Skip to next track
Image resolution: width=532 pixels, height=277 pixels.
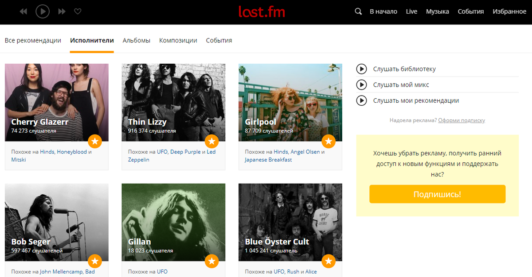coord(62,12)
